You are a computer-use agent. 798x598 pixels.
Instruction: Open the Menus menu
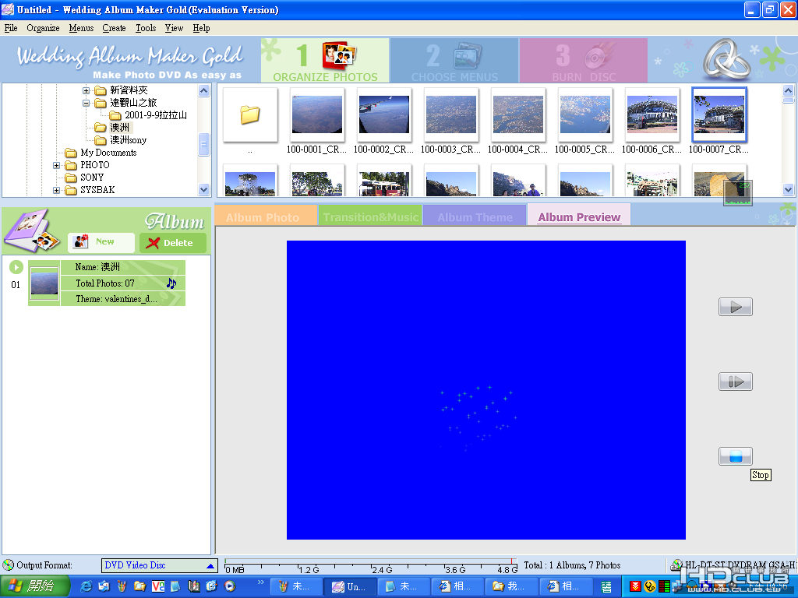[x=81, y=28]
